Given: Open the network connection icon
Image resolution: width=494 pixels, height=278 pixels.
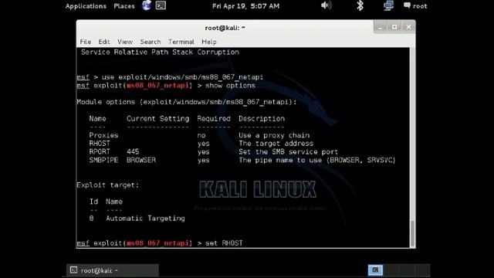Looking at the screenshot, I should [388, 5].
